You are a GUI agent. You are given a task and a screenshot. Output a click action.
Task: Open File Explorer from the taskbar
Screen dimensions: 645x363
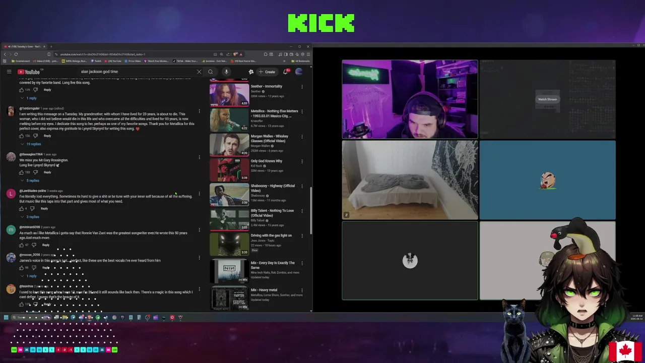65,318
